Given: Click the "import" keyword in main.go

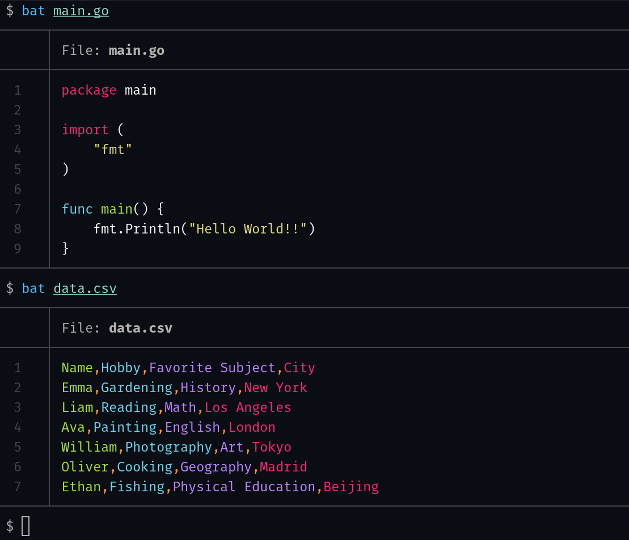Looking at the screenshot, I should coord(85,130).
